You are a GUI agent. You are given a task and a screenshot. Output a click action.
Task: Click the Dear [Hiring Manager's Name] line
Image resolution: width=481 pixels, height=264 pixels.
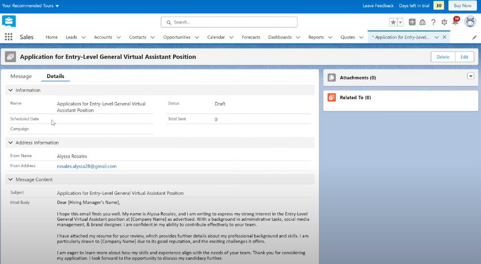pos(88,202)
